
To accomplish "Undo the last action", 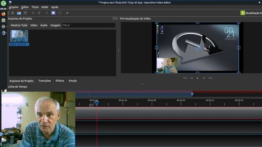I will (33, 13).
